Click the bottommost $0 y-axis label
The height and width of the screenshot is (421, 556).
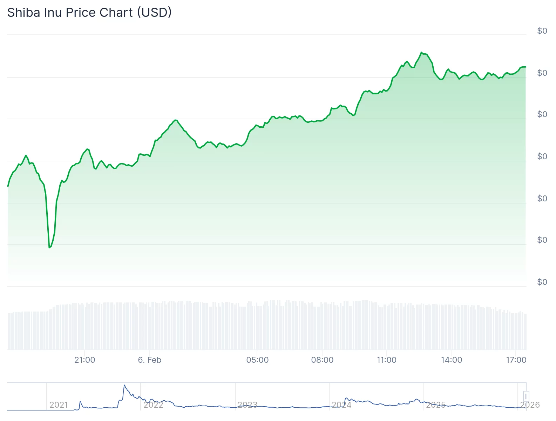(x=542, y=282)
